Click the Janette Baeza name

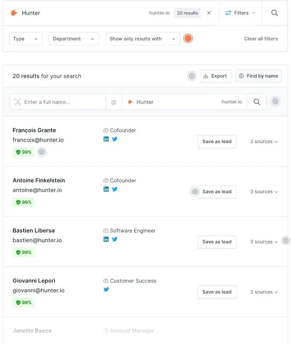pos(32,331)
